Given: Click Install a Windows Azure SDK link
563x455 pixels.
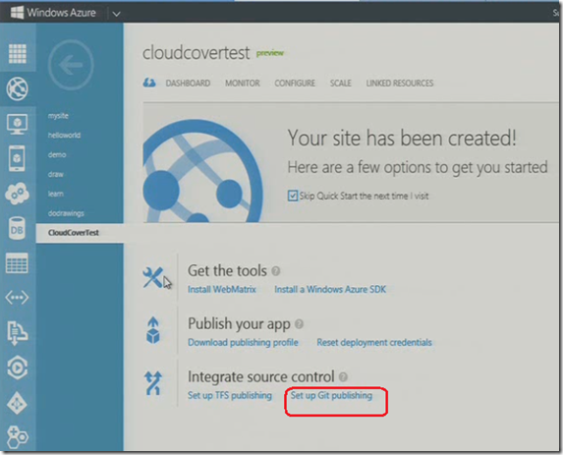Looking at the screenshot, I should pos(330,289).
